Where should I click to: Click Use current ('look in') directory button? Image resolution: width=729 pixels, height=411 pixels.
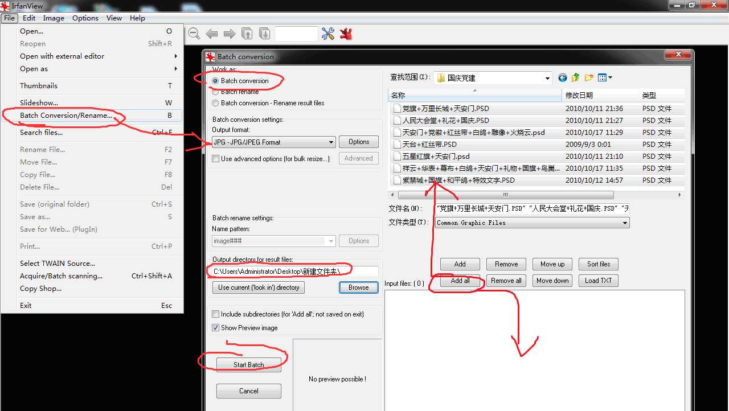[x=259, y=287]
